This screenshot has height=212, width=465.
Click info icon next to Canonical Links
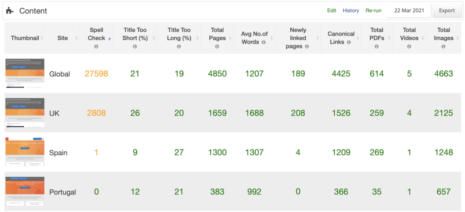(x=349, y=42)
